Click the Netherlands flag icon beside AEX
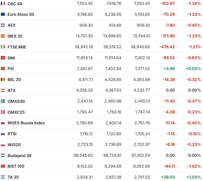Viewport: 203px width, 181px height. coord(3,25)
